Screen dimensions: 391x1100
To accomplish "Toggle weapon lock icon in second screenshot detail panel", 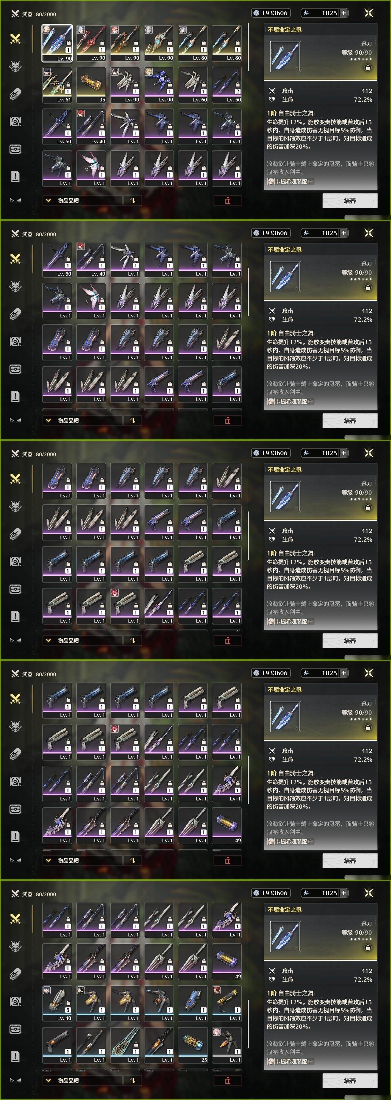I will pos(367,288).
